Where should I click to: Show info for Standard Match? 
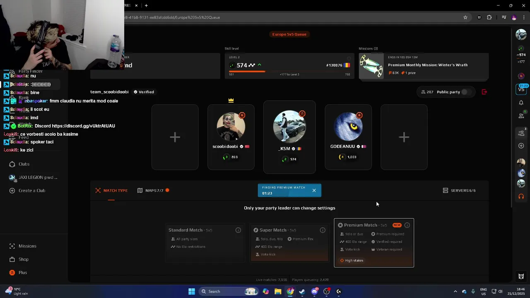click(x=238, y=230)
